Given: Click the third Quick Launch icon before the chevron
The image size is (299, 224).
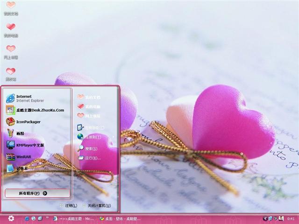Looking at the screenshot, I should tap(40, 218).
